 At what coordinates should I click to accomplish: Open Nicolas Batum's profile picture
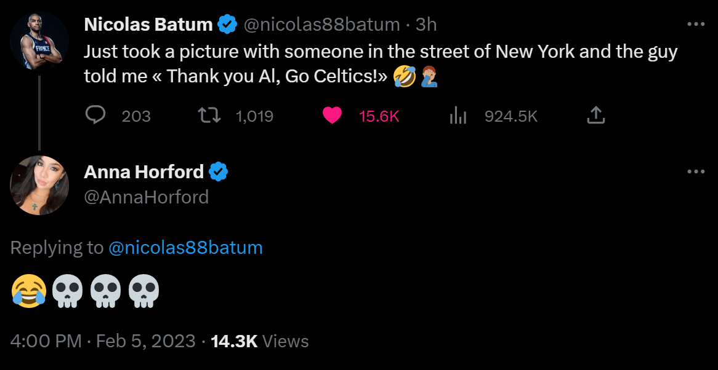coord(39,42)
